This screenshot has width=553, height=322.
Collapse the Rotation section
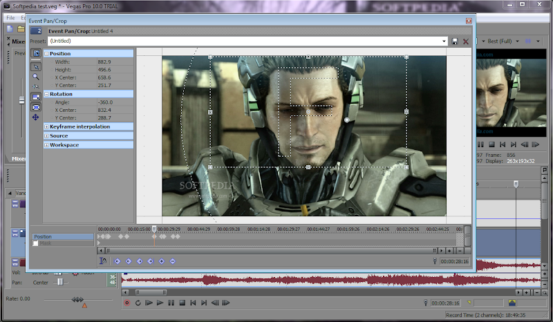[46, 94]
